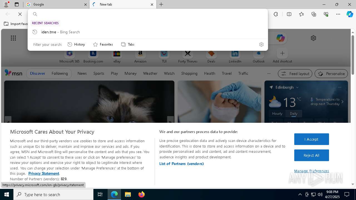The image size is (356, 200).
Task: Open the Booking.com shortcut
Action: (93, 57)
